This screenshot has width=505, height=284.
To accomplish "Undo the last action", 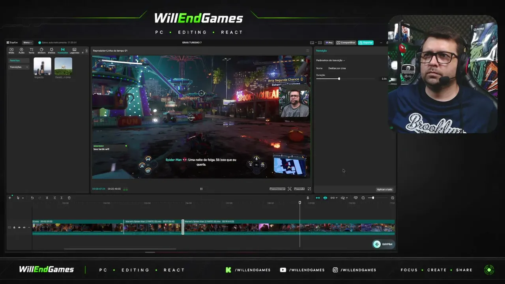I will coord(32,198).
